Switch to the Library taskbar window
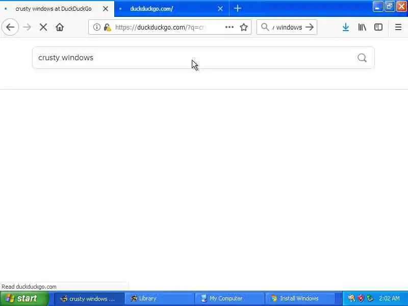The height and width of the screenshot is (306, 408). (159, 298)
